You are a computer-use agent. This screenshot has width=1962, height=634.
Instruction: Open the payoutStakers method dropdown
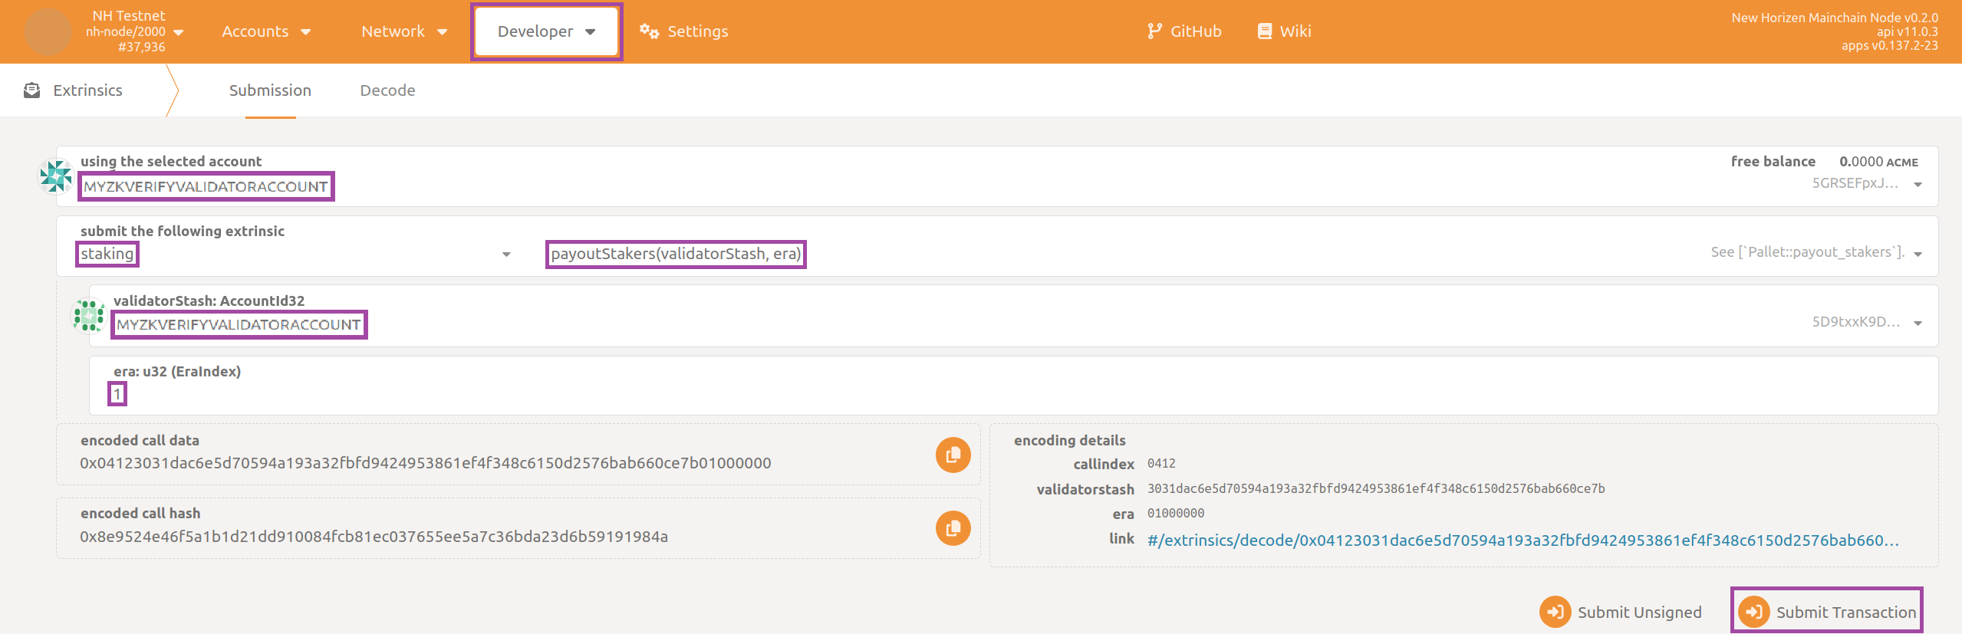[x=1227, y=254]
